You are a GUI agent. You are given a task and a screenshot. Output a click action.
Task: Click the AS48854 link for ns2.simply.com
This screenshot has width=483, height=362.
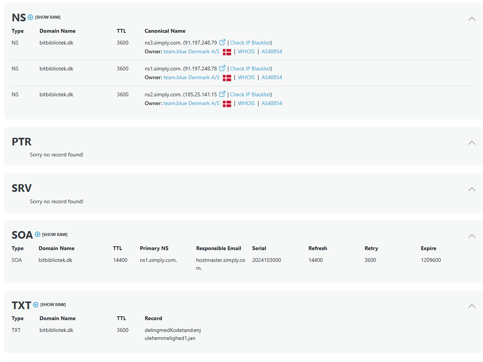click(271, 103)
